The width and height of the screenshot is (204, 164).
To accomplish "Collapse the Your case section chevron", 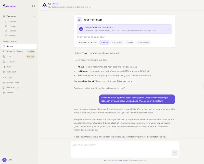I will click(34, 16).
